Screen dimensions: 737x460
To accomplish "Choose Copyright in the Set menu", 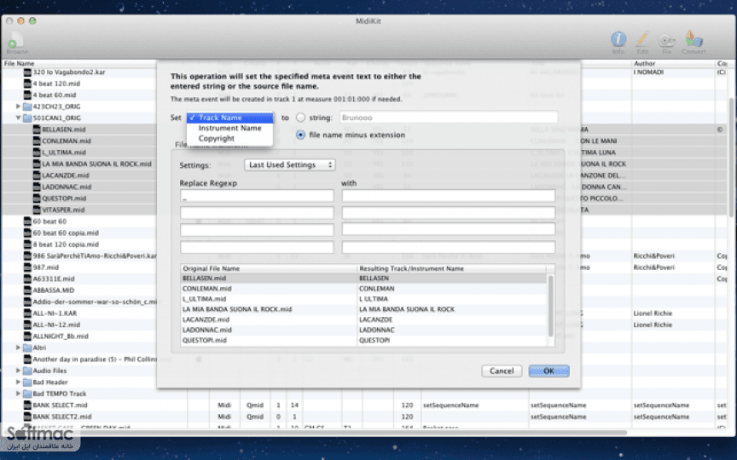I will (x=229, y=139).
